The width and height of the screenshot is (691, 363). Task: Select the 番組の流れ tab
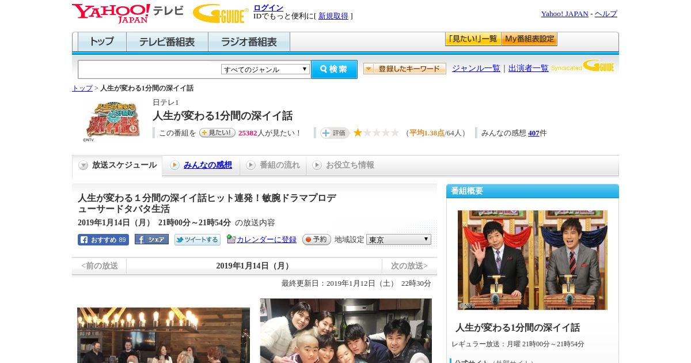coord(273,165)
